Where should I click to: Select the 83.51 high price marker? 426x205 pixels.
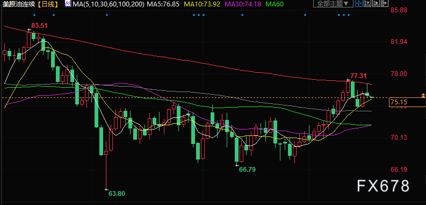[39, 26]
